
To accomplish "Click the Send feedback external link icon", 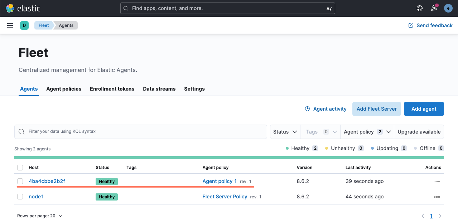I will (411, 25).
